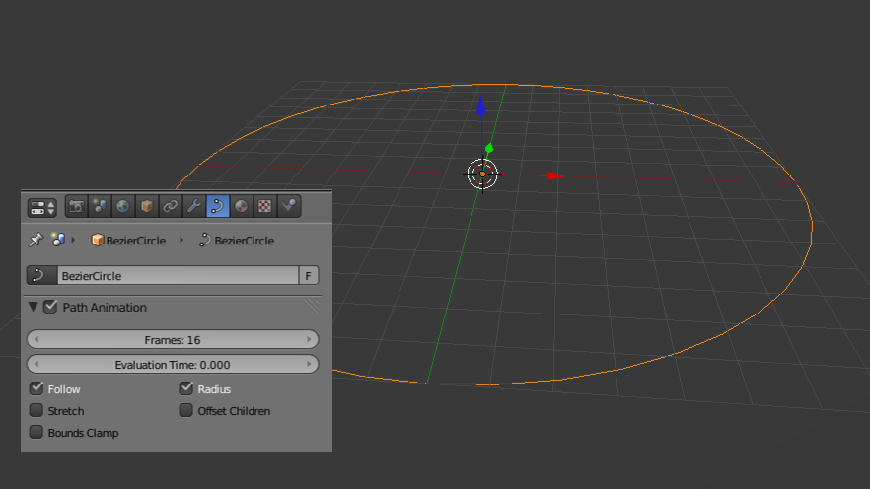Click the blue Z axis manipulator arrow

tap(481, 105)
